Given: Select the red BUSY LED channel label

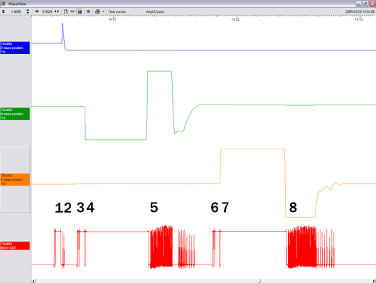Looking at the screenshot, I should [x=15, y=246].
